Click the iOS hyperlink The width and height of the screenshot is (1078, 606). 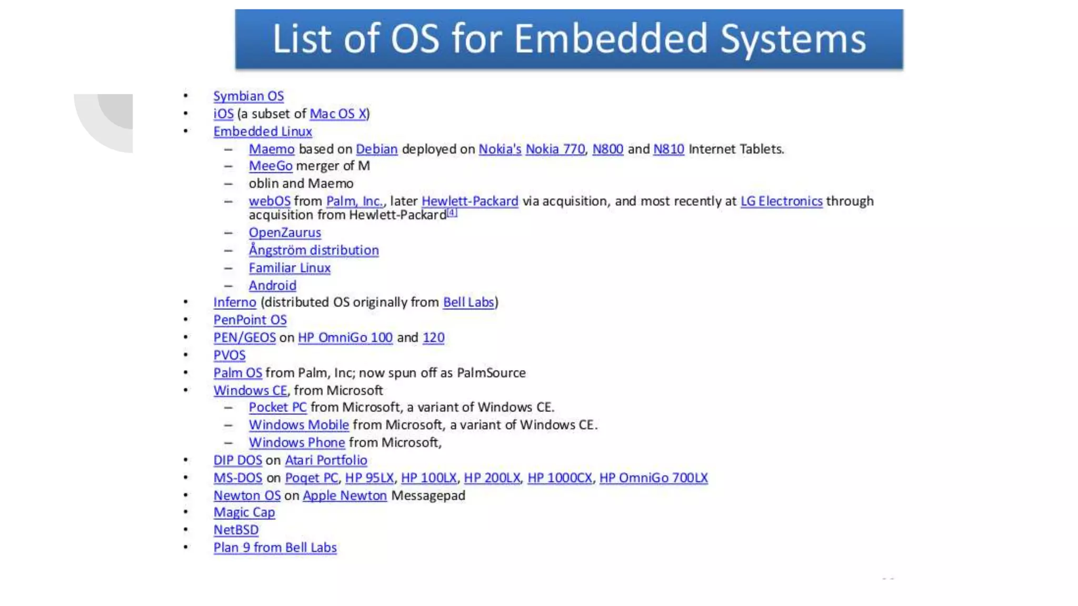(223, 114)
